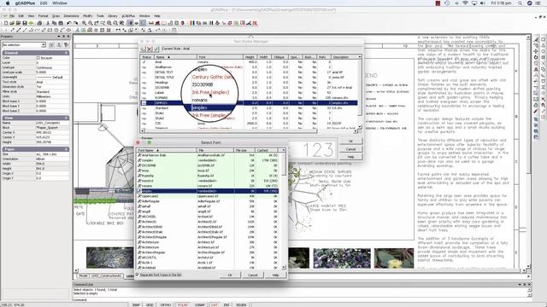Open the Draw menu
This screenshot has height=307, width=547.
(x=56, y=16)
